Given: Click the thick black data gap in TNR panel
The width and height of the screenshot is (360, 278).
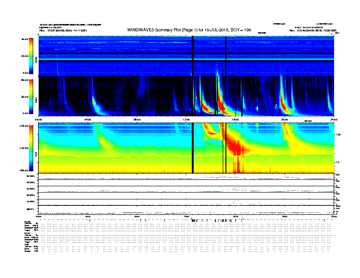Looking at the screenshot, I should (193, 148).
